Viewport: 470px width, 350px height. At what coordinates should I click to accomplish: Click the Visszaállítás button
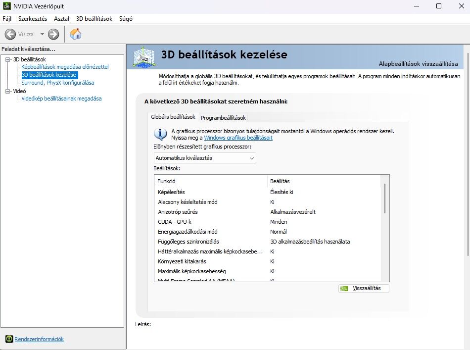point(364,289)
